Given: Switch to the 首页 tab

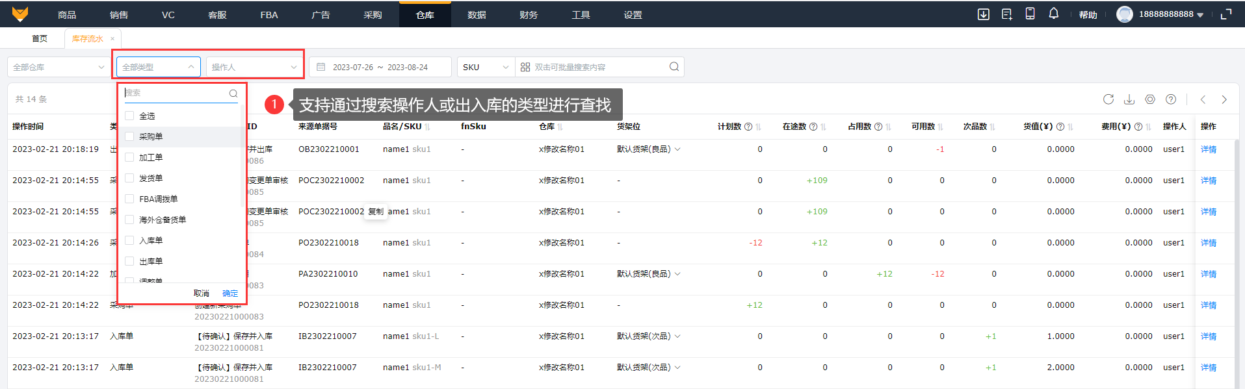Looking at the screenshot, I should 40,39.
